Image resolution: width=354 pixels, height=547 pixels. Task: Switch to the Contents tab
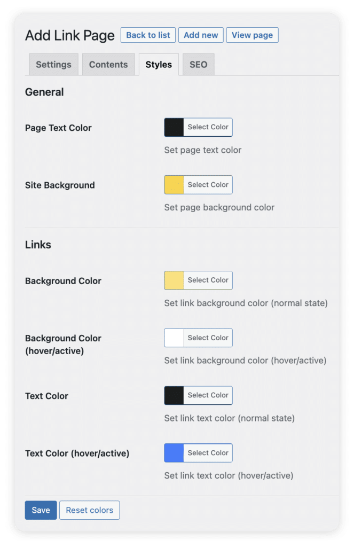108,65
